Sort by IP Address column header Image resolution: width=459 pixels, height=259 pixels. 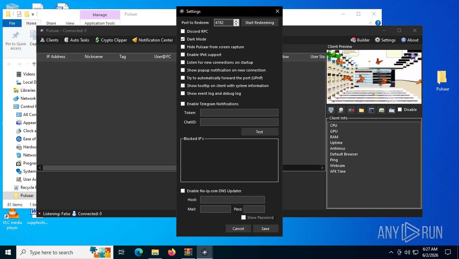point(56,57)
